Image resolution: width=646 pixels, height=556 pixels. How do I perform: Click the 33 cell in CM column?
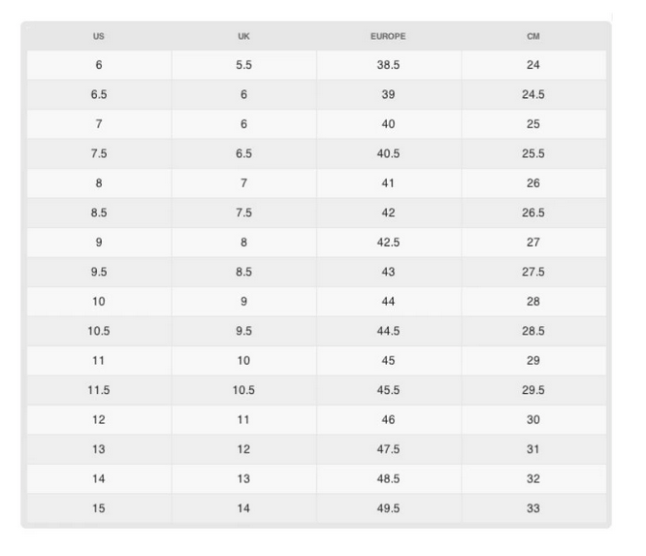click(x=533, y=508)
